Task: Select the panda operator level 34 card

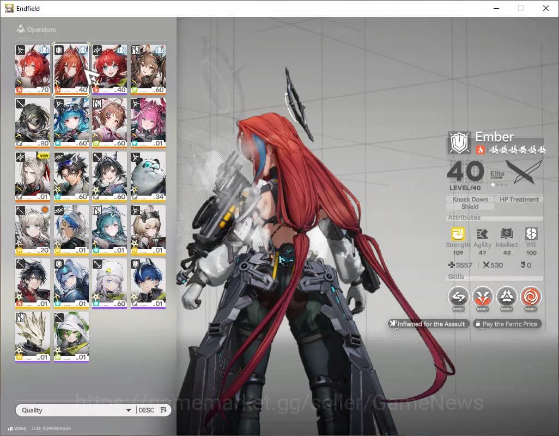Action: click(148, 176)
